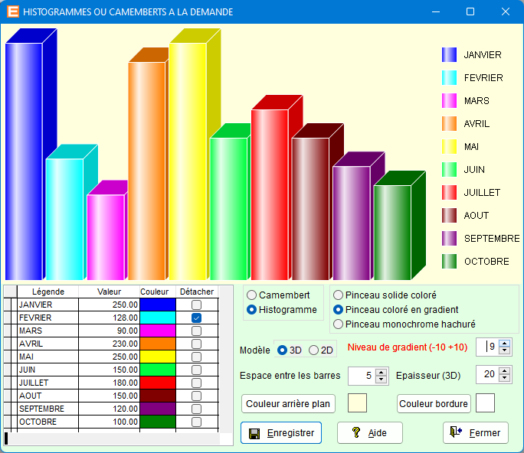Click the Valeur field for JUIN
This screenshot has width=524, height=453.
(x=109, y=370)
